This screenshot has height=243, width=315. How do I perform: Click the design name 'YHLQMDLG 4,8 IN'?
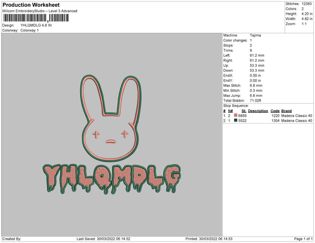36,25
